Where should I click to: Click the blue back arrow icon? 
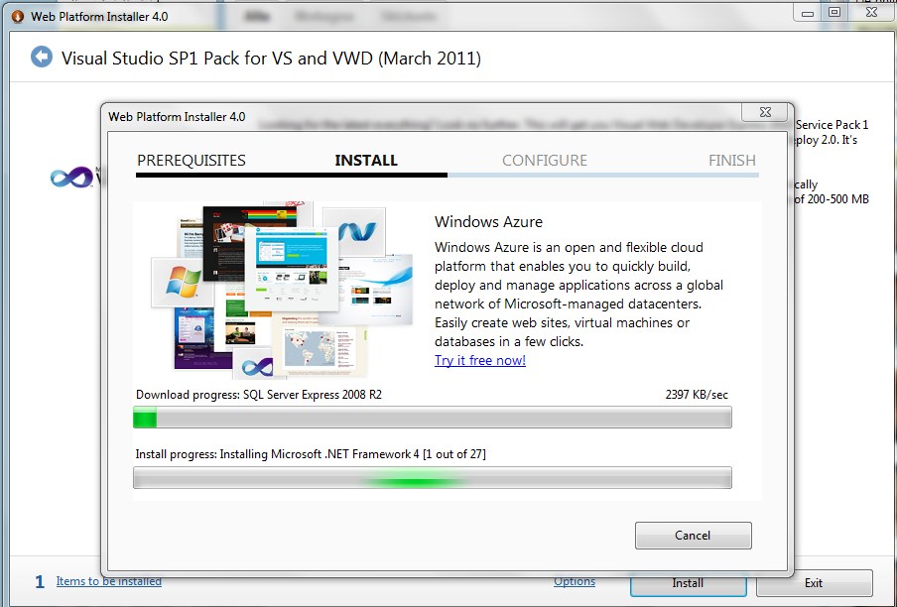click(x=42, y=58)
